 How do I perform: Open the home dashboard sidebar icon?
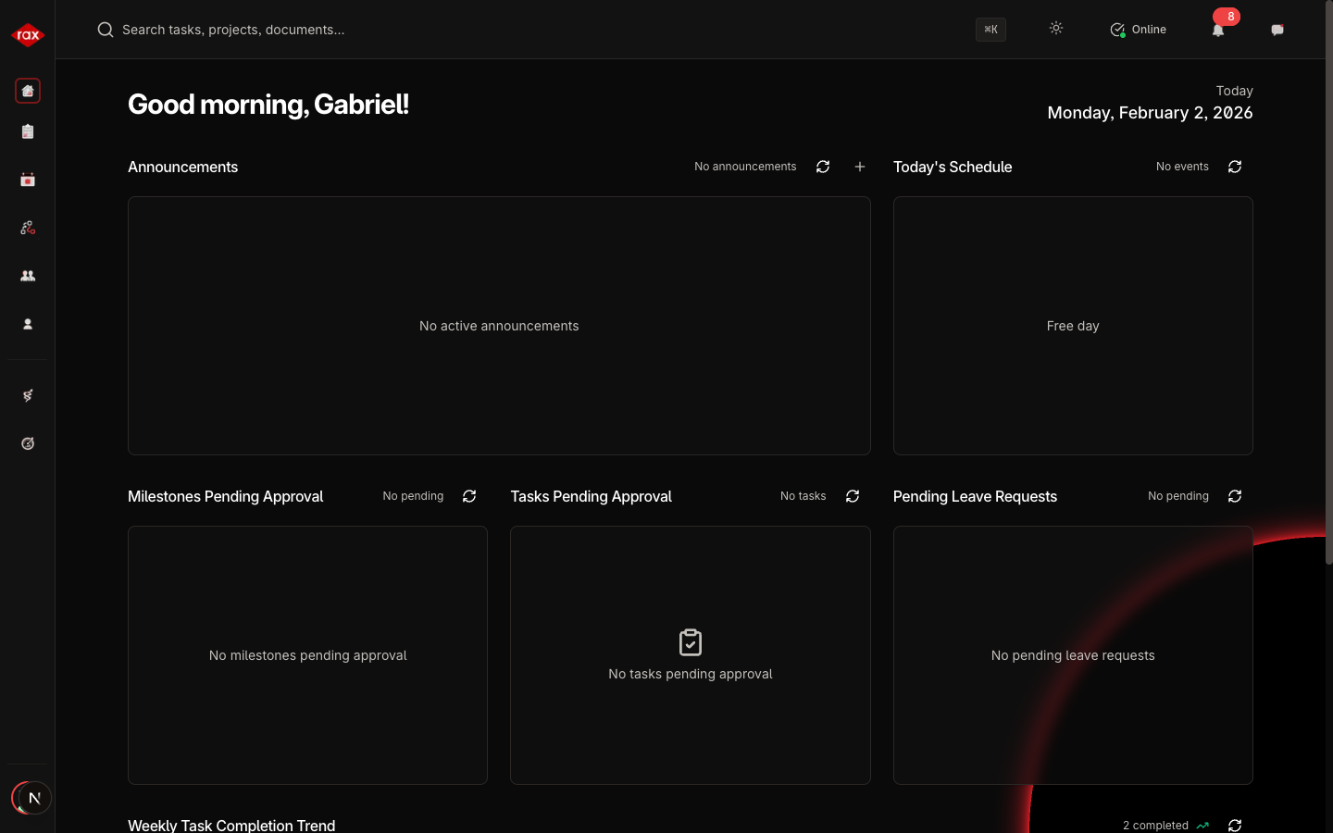click(28, 91)
